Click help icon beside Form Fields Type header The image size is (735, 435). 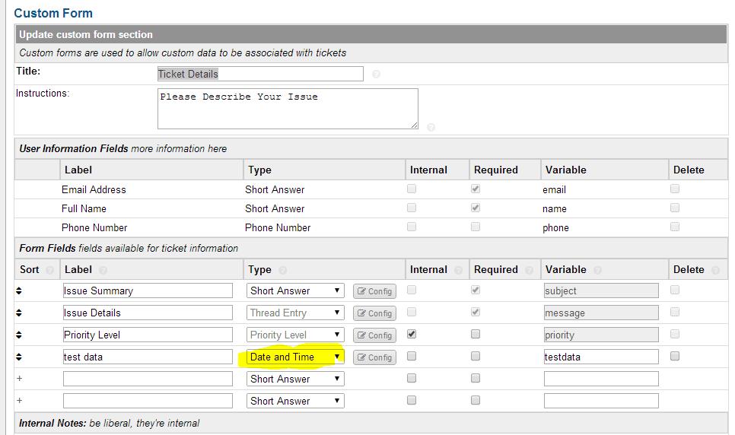[x=282, y=270]
